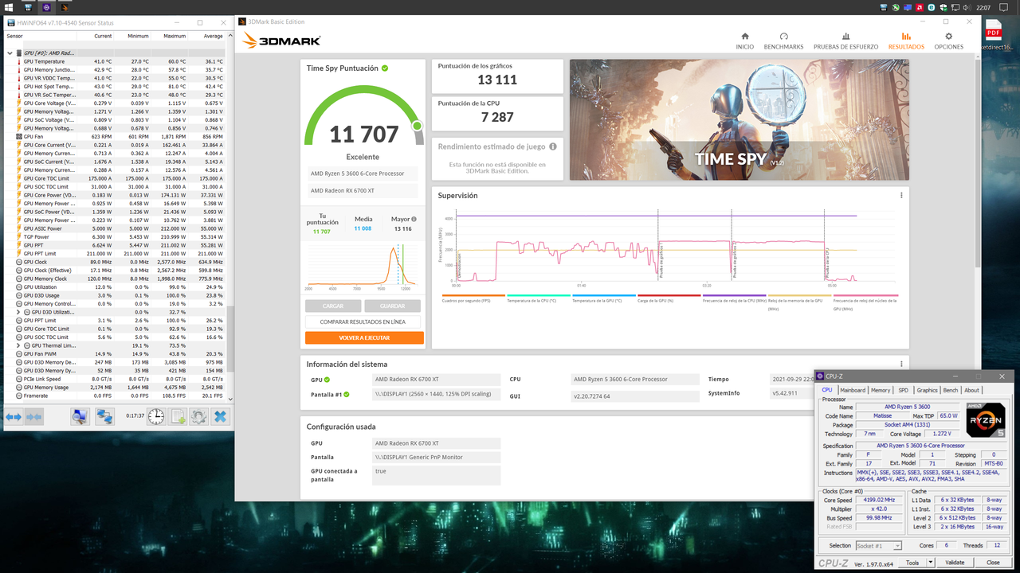The image size is (1020, 573).
Task: Expand the GPU D3D Utilizations row
Action: click(18, 312)
